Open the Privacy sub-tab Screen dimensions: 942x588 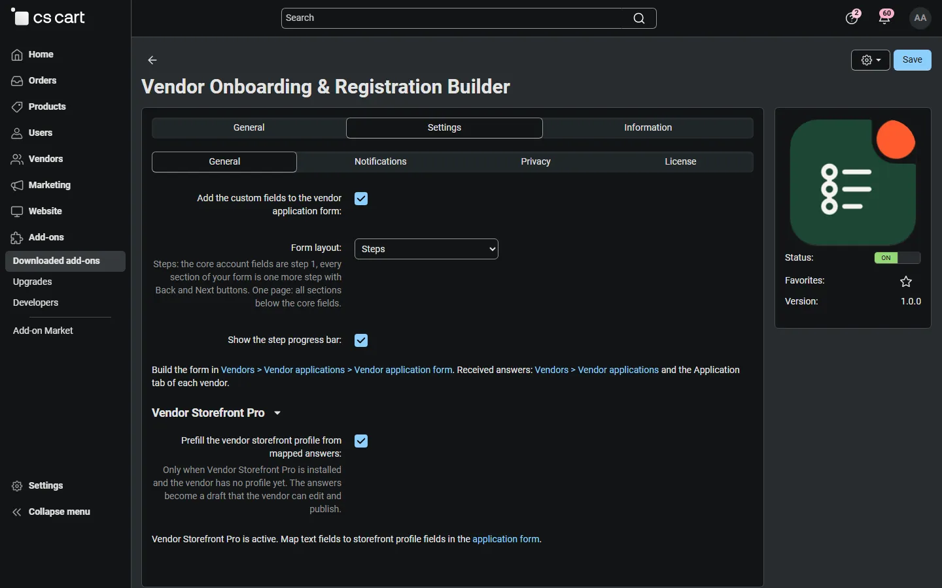tap(536, 162)
